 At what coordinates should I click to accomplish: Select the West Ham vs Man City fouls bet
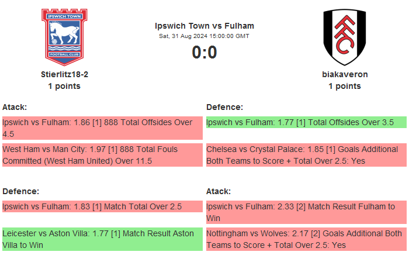click(x=102, y=155)
